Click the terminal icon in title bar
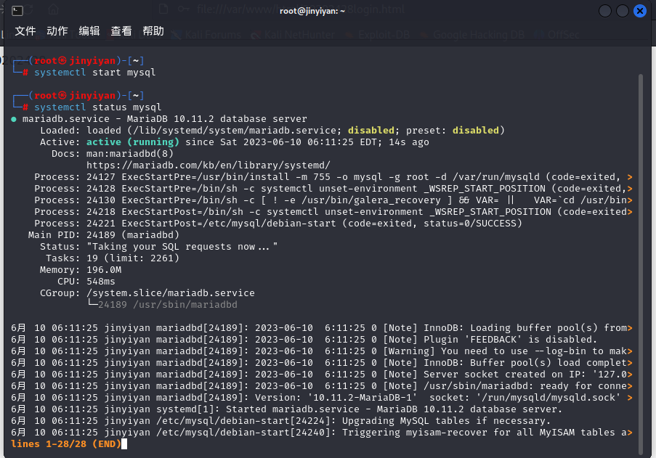Screen dimensions: 656x458 click(x=17, y=10)
